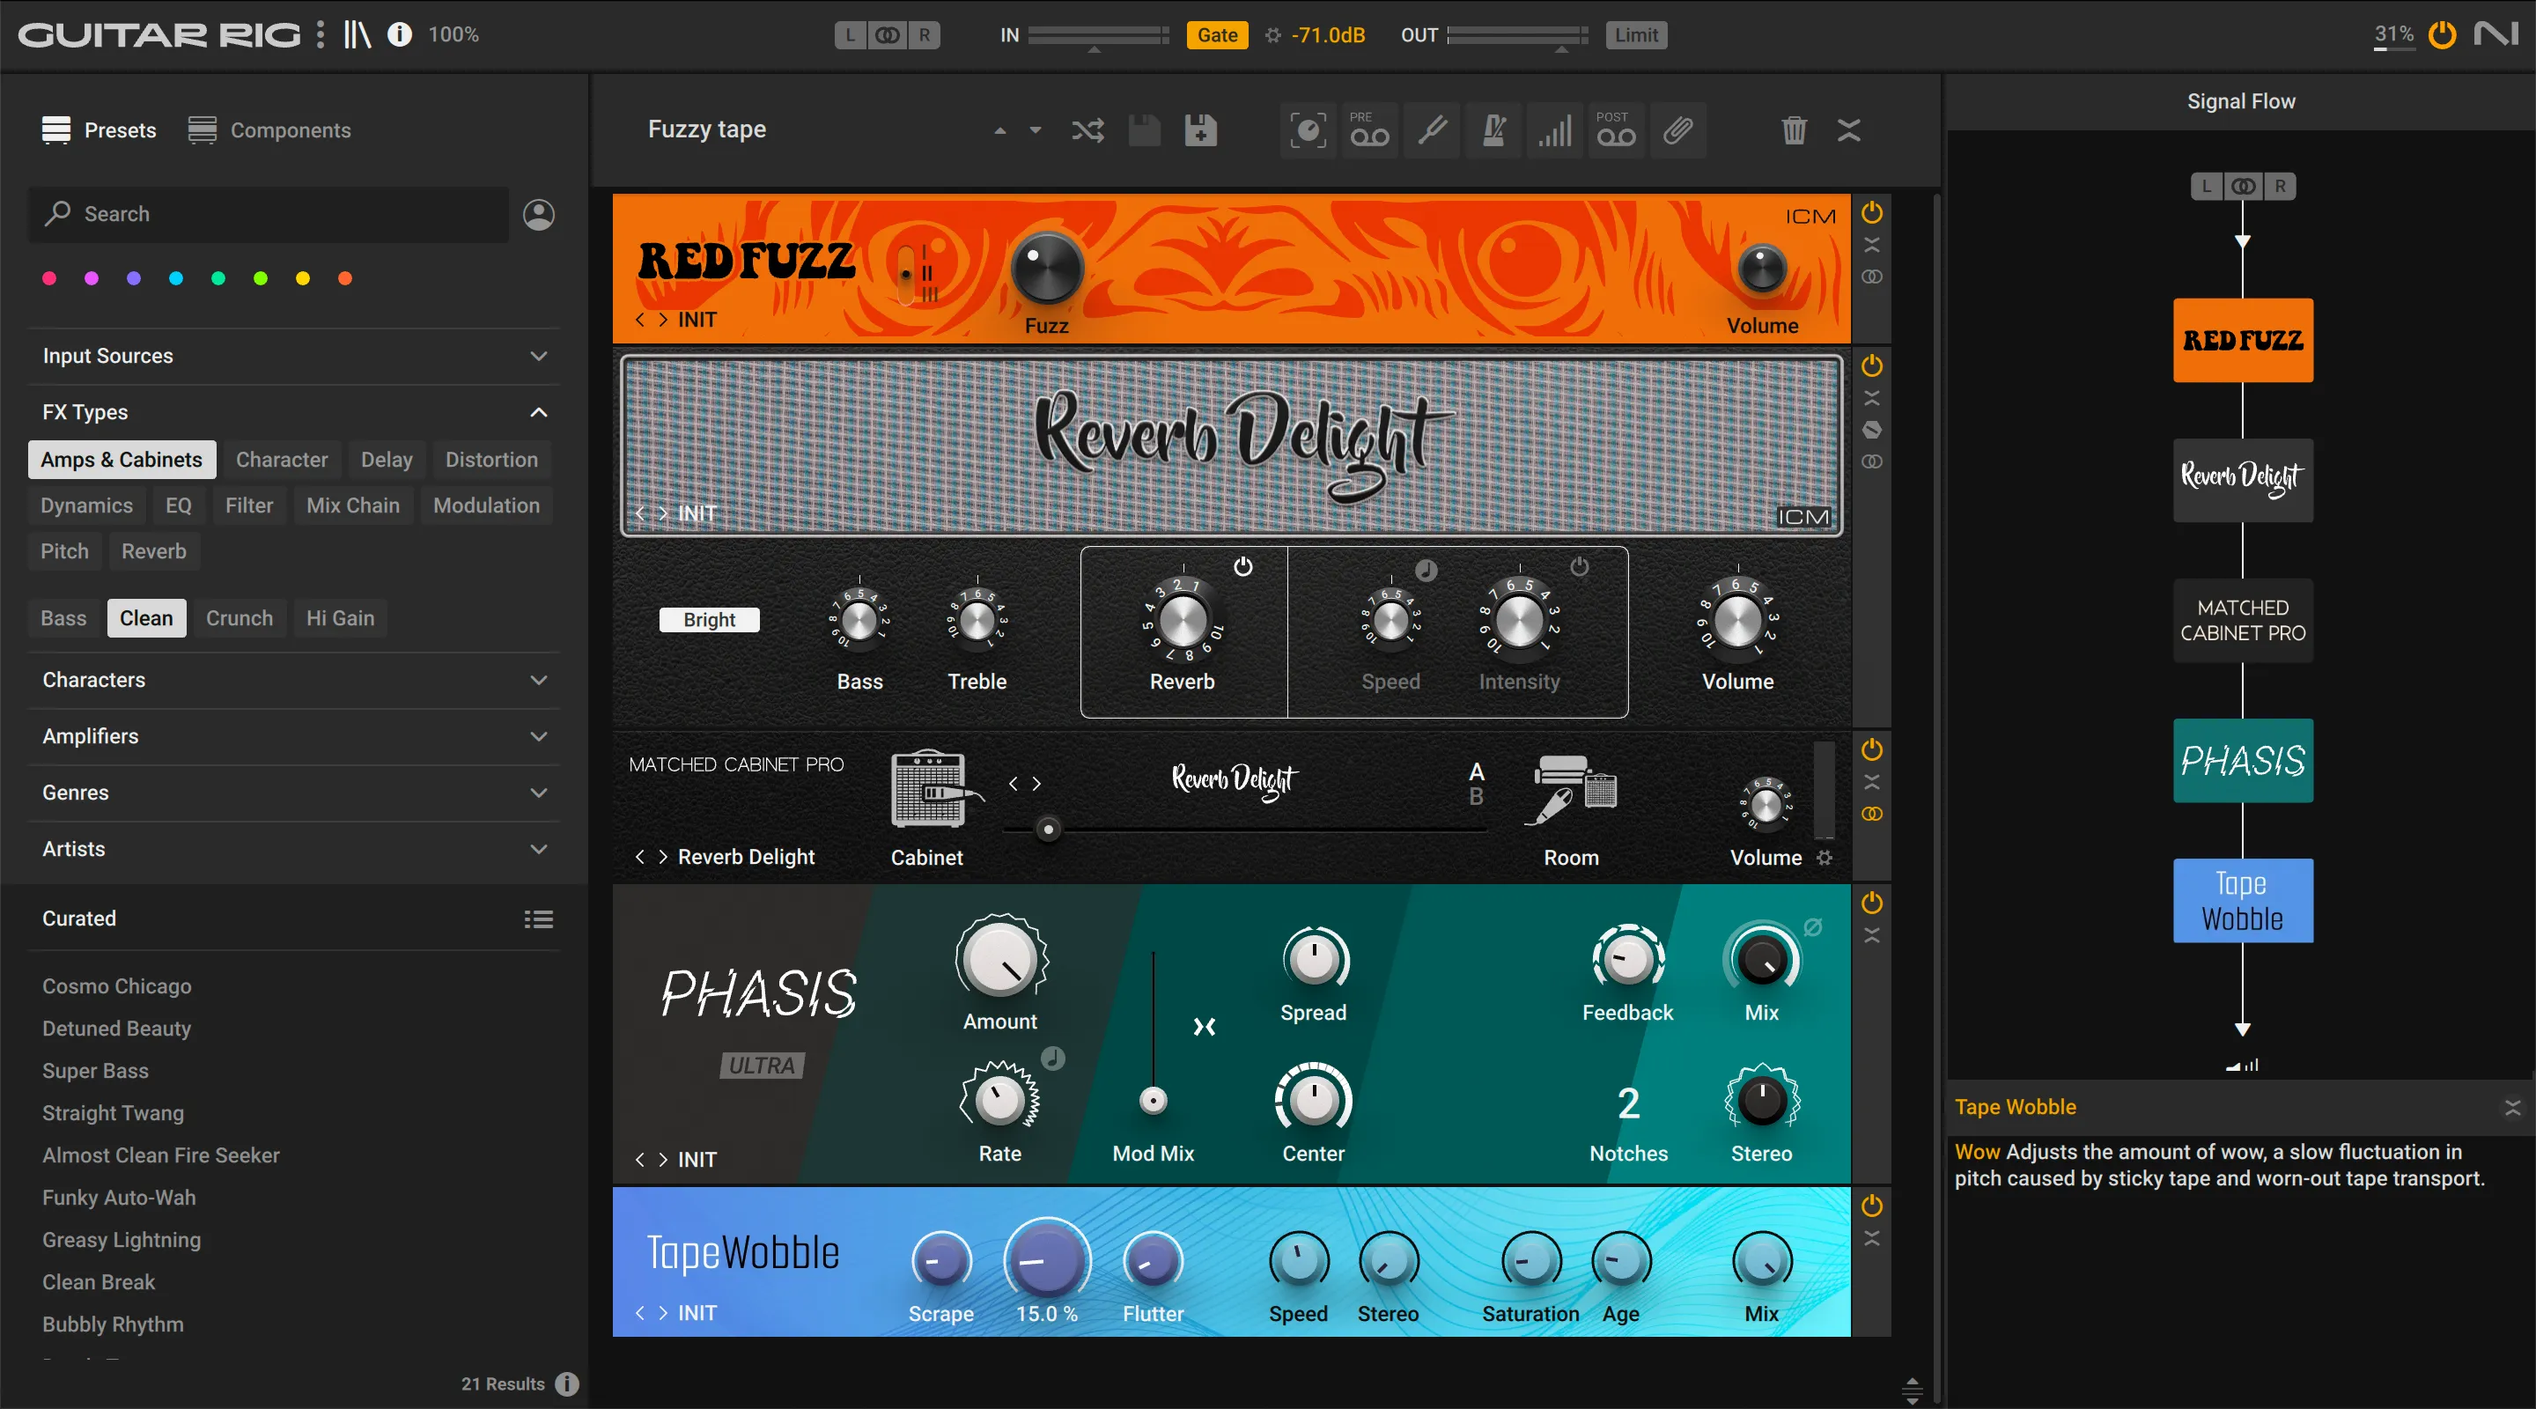The image size is (2536, 1409).
Task: Open the tuner tool icon
Action: [1432, 130]
